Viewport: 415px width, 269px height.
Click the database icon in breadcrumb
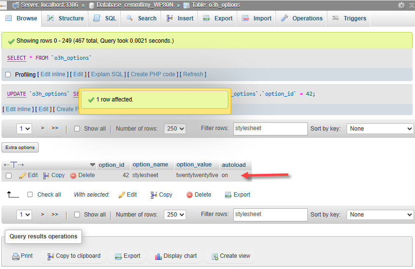[92, 5]
